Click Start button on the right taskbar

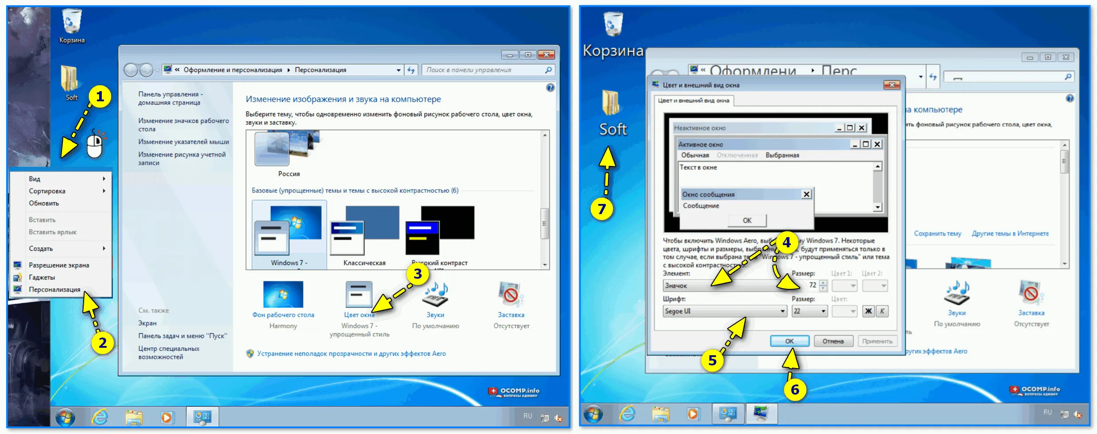pos(593,414)
